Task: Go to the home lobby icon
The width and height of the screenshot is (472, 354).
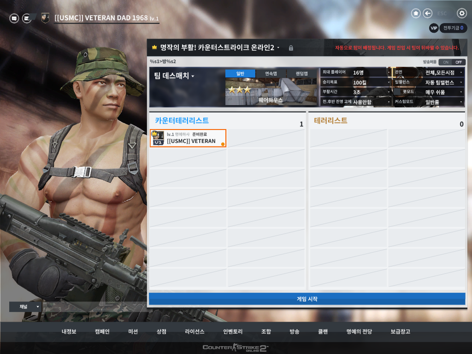Action: tap(416, 13)
